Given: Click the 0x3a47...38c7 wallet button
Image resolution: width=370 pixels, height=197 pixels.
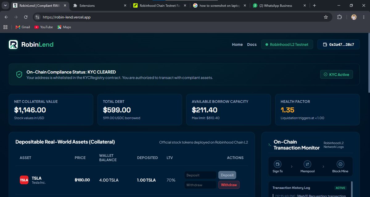Looking at the screenshot, I should point(338,44).
